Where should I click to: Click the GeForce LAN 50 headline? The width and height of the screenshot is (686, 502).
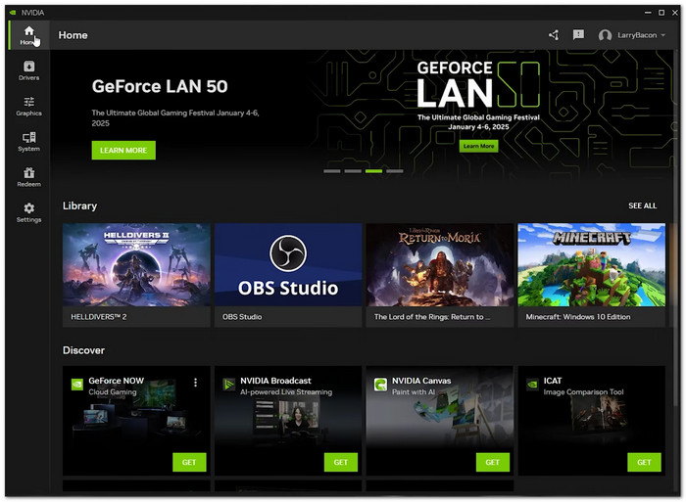click(160, 86)
